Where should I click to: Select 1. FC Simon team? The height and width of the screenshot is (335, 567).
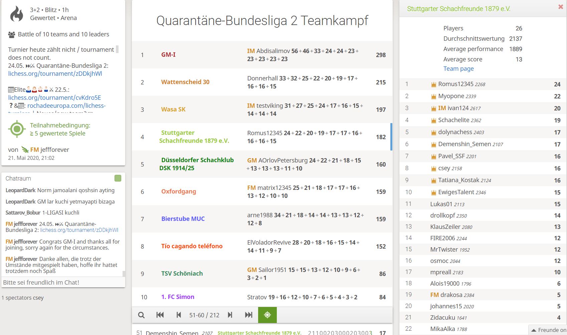click(262, 297)
